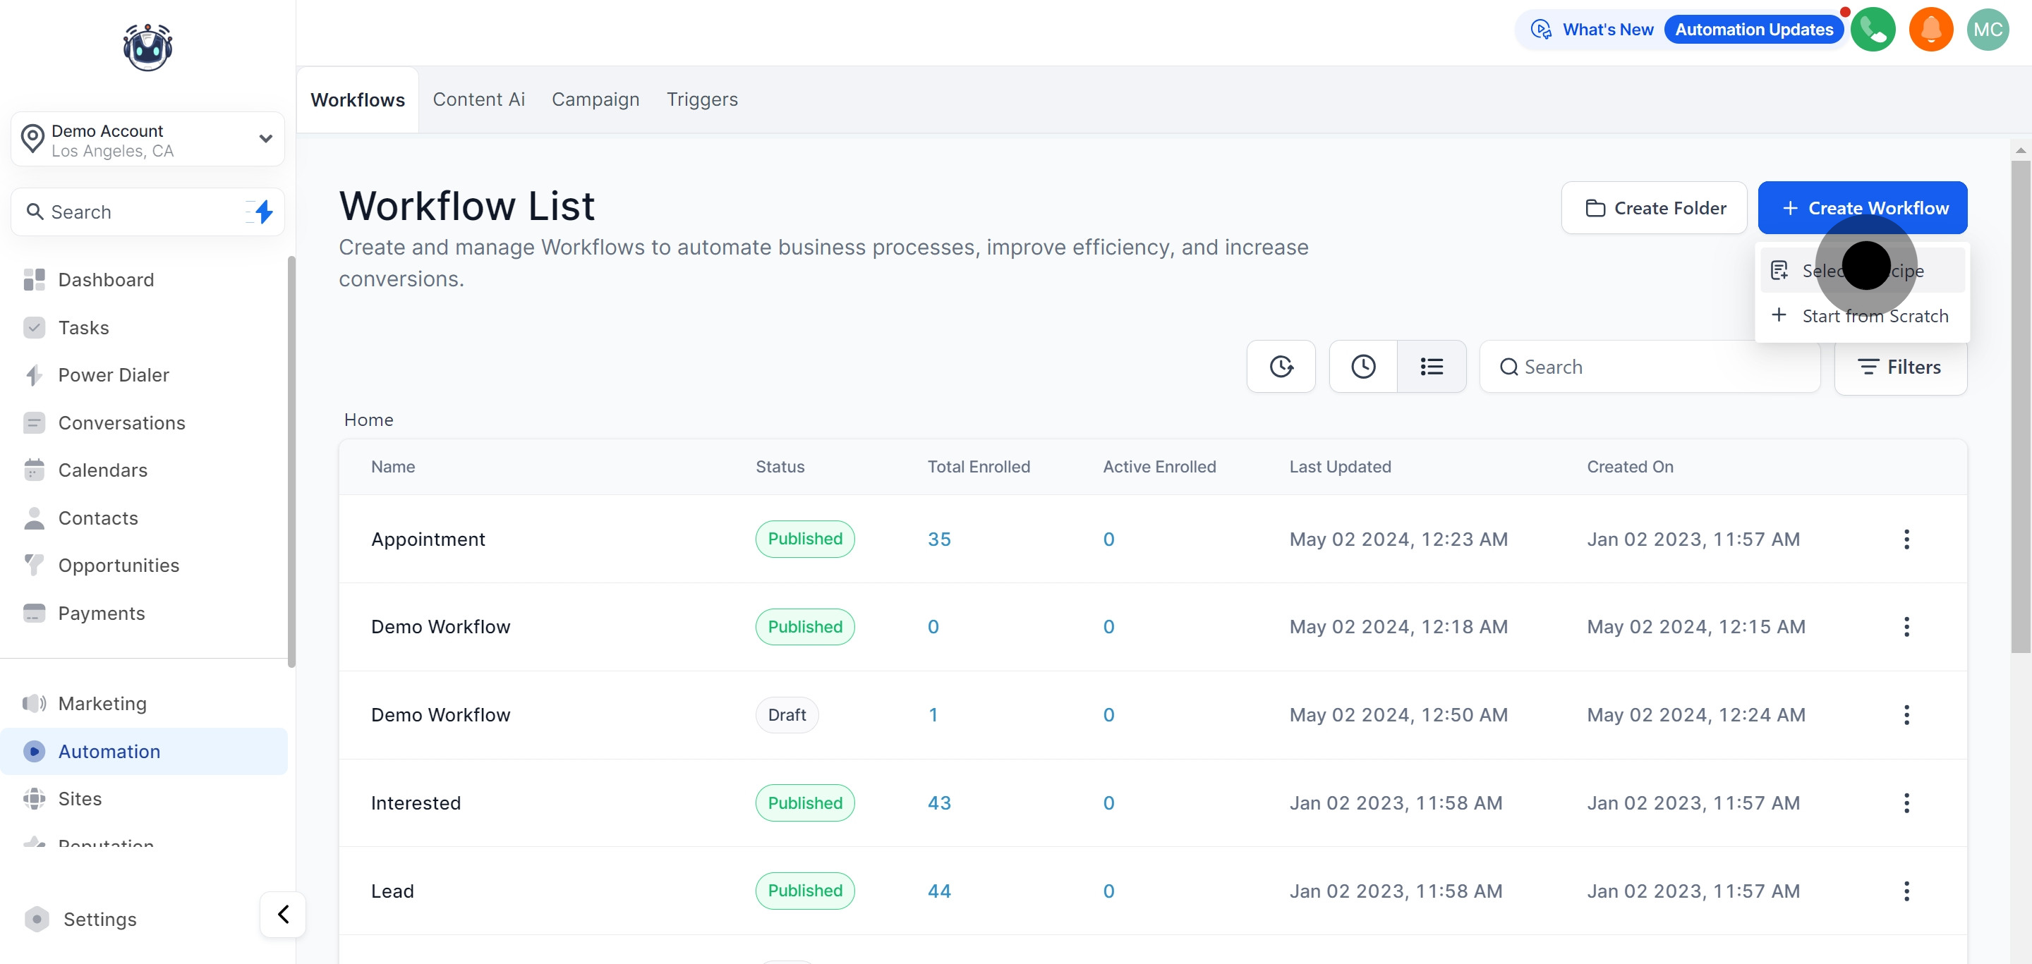This screenshot has width=2032, height=964.
Task: Switch to the clock recent view toggle
Action: pyautogui.click(x=1362, y=367)
